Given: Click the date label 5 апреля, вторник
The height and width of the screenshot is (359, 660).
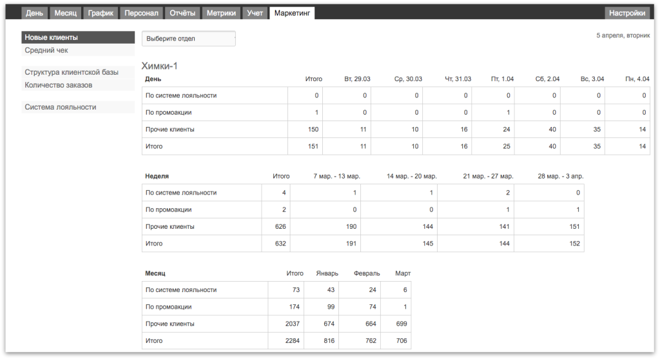Looking at the screenshot, I should click(623, 35).
